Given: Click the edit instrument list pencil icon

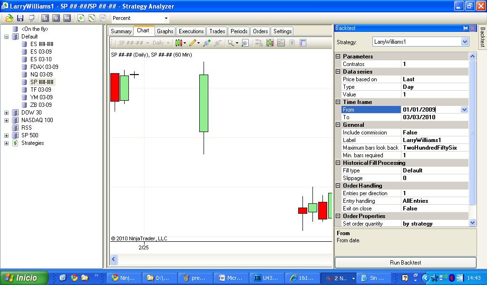Looking at the screenshot, I should 92,18.
